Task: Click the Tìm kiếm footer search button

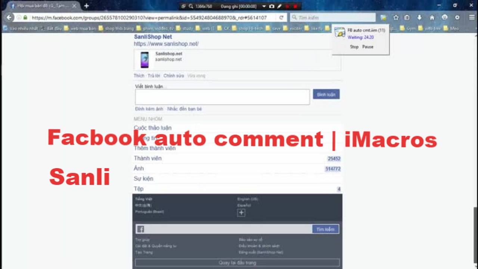Action: point(325,229)
